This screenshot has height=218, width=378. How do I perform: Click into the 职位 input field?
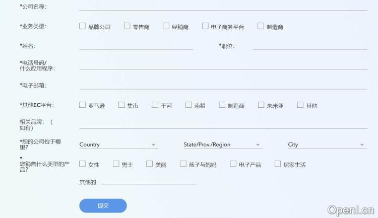pyautogui.click(x=309, y=46)
